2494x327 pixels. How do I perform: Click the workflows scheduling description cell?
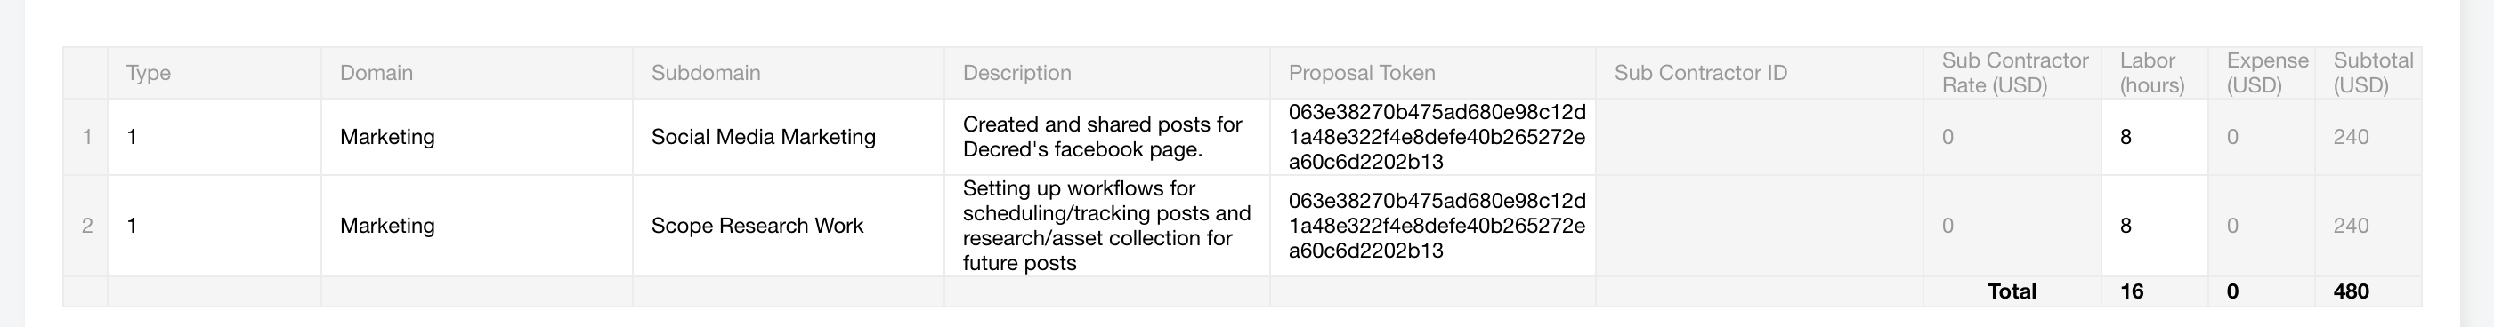(1106, 226)
